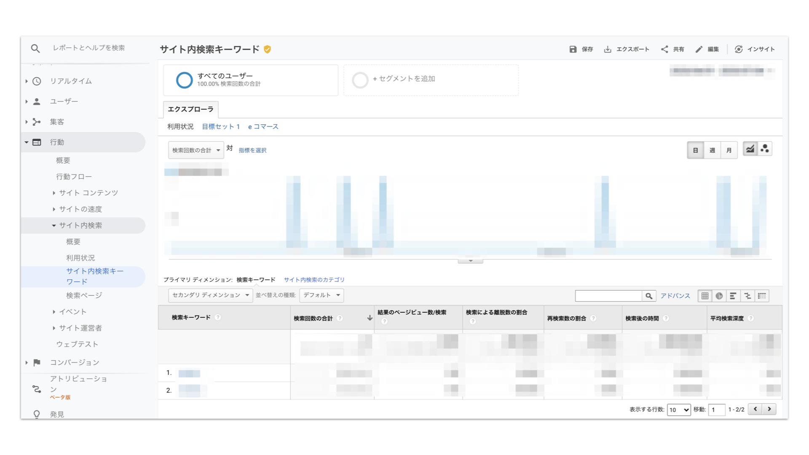
Task: Click the verified shield badge beside title
Action: (267, 49)
